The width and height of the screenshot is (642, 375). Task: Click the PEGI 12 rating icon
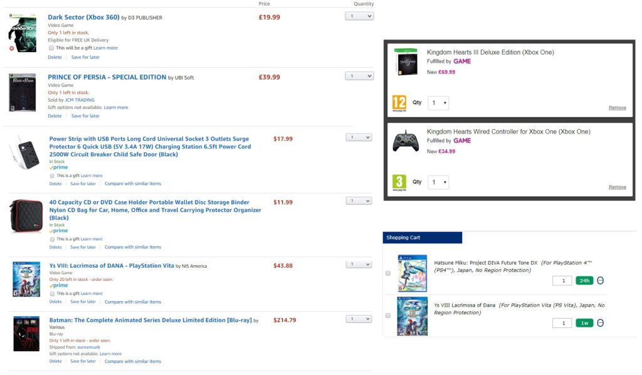[399, 103]
